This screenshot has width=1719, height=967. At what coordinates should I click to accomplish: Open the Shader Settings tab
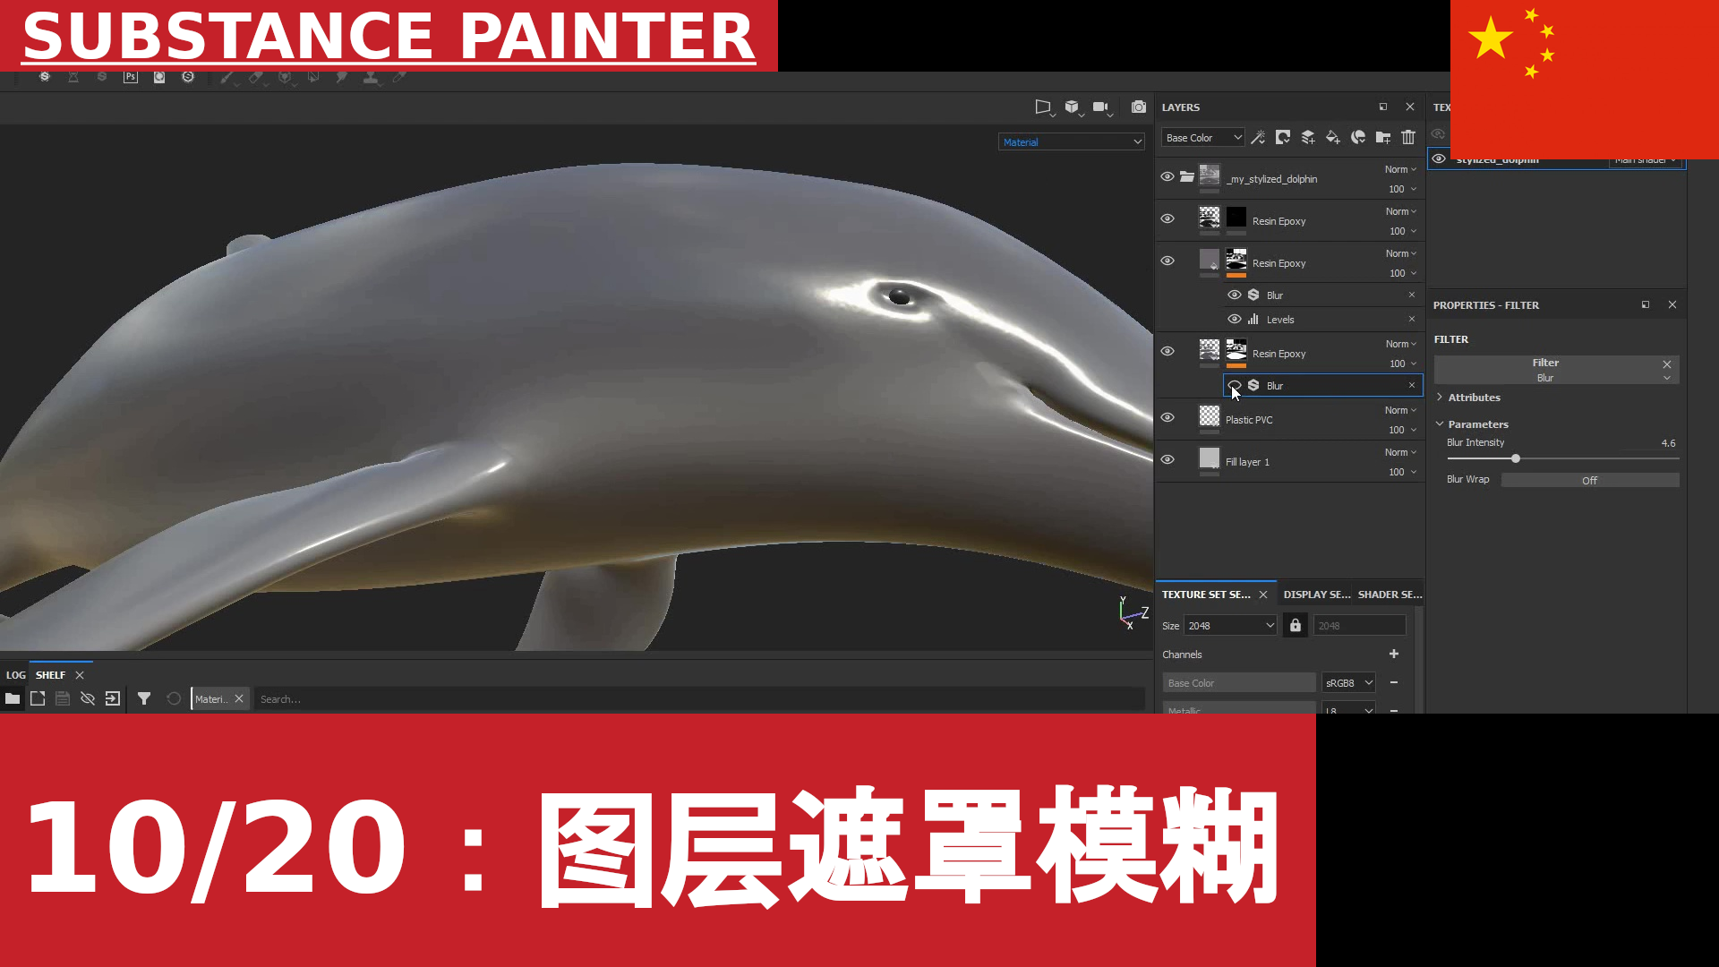pyautogui.click(x=1390, y=595)
